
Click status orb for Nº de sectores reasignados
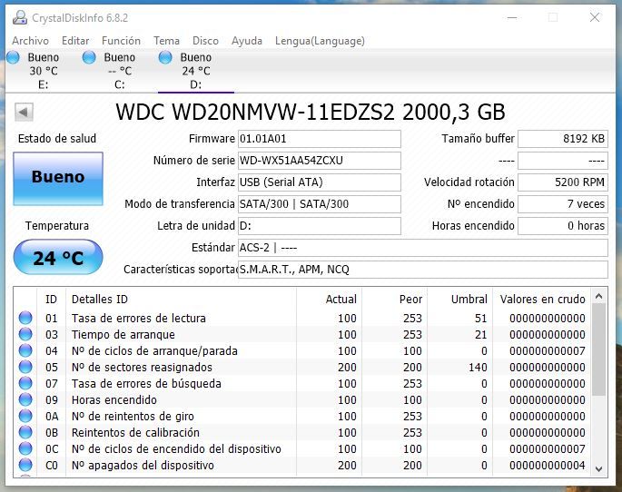pos(25,368)
